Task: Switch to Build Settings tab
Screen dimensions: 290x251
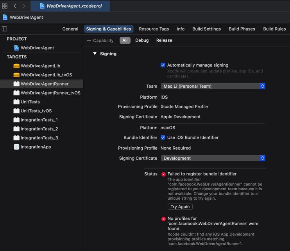Action: 207,29
